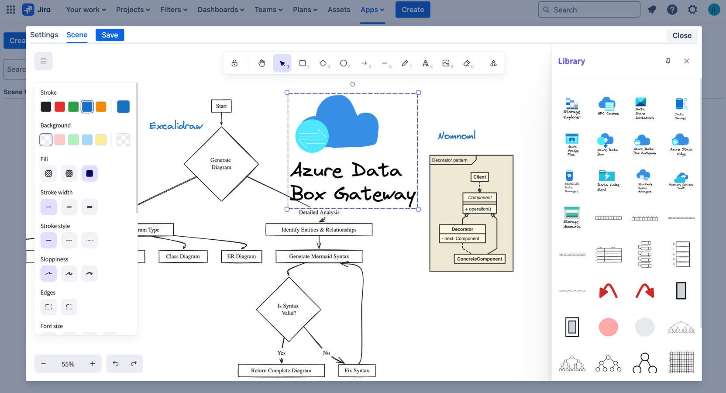Viewport: 726px width, 393px height.
Task: Choose the black stroke color
Action: point(46,107)
